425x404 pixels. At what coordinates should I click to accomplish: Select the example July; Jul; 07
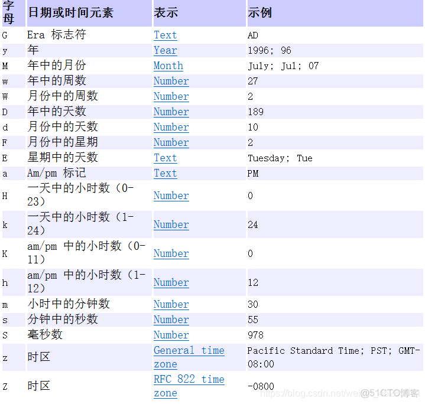(x=283, y=66)
